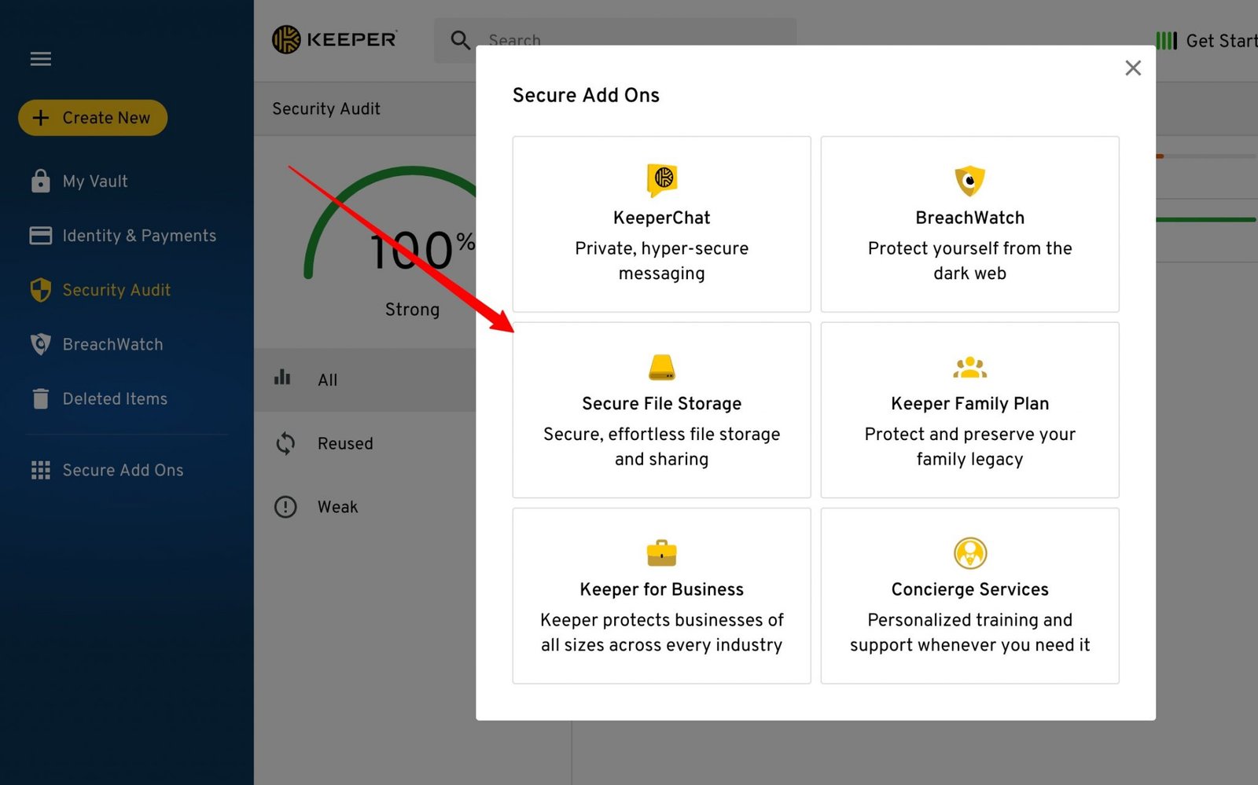Viewport: 1258px width, 785px height.
Task: Click the Keeper Family Plan people icon
Action: (969, 367)
